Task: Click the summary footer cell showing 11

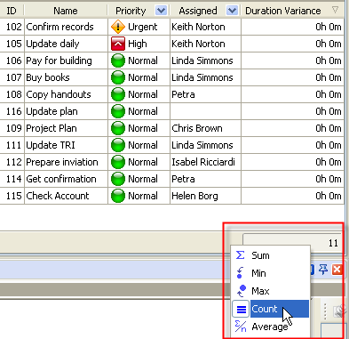Action: click(x=292, y=243)
